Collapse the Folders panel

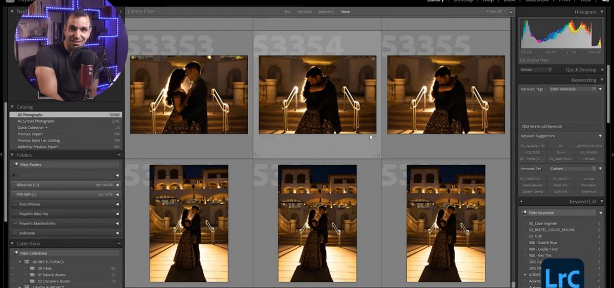coord(12,155)
